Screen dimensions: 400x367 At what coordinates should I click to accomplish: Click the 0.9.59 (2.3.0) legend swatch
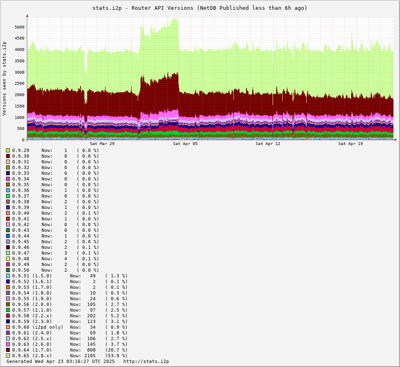point(8,321)
